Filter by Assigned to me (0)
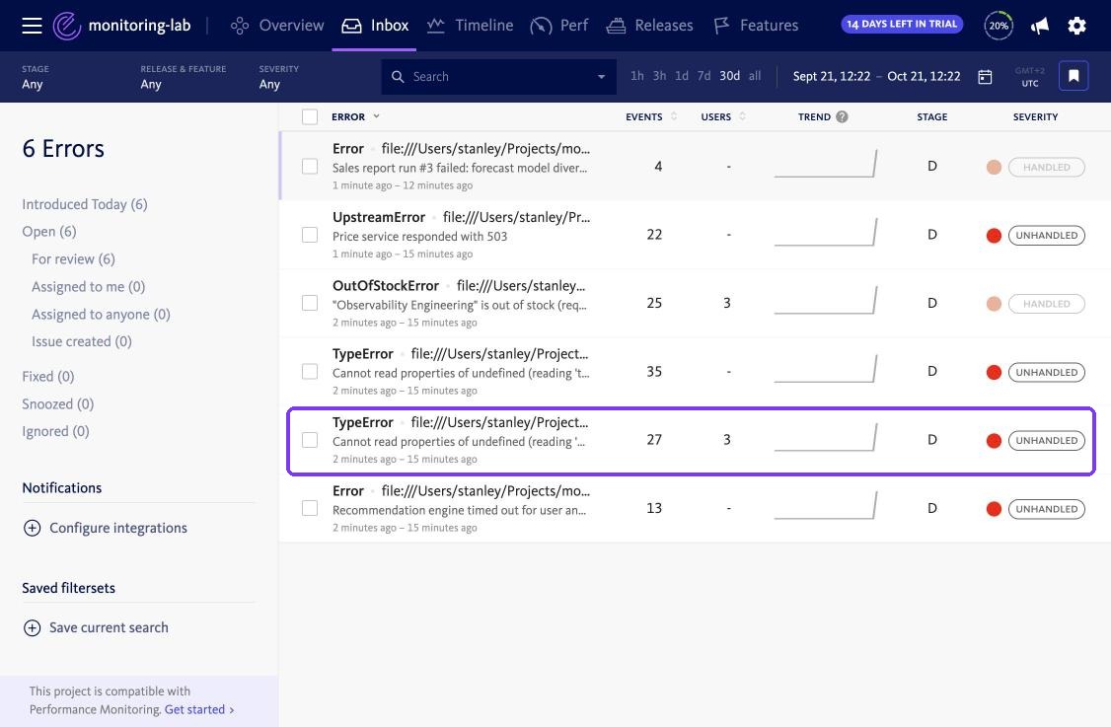1111x727 pixels. point(88,287)
